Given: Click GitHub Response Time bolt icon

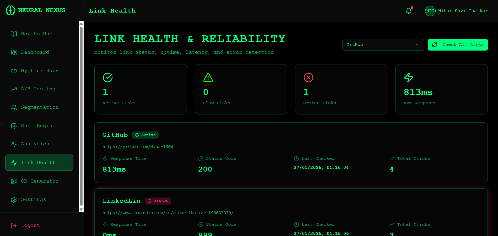Looking at the screenshot, I should click(x=105, y=159).
